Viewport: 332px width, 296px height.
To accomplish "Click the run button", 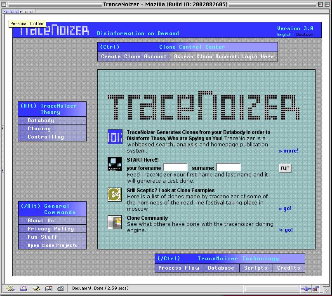I will [285, 168].
